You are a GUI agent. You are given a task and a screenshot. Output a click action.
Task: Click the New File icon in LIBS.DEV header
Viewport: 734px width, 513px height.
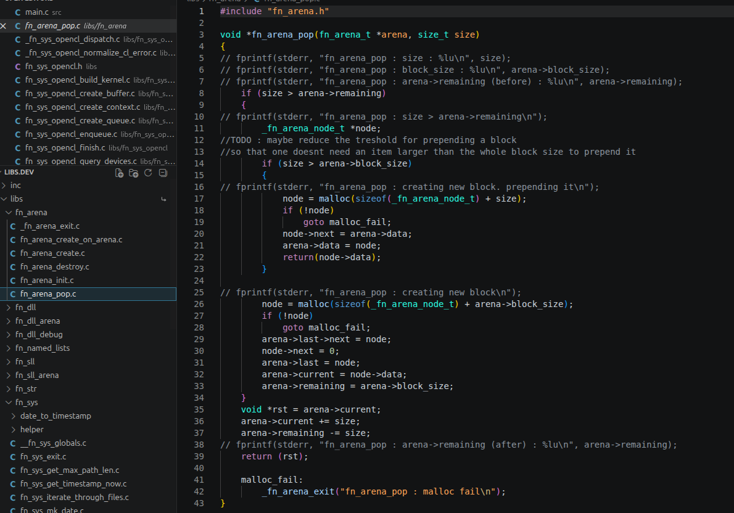click(120, 173)
